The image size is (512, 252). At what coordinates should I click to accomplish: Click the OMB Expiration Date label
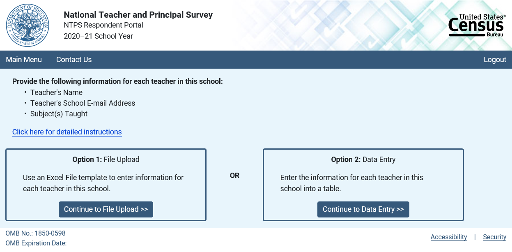pos(36,243)
